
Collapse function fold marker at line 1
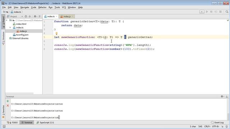point(53,21)
